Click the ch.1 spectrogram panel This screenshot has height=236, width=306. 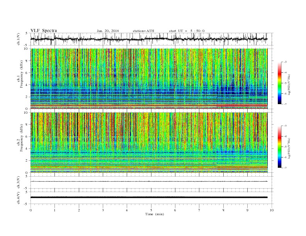tap(149, 79)
